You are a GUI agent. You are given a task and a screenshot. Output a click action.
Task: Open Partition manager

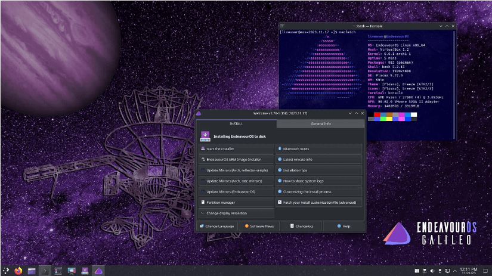click(236, 202)
